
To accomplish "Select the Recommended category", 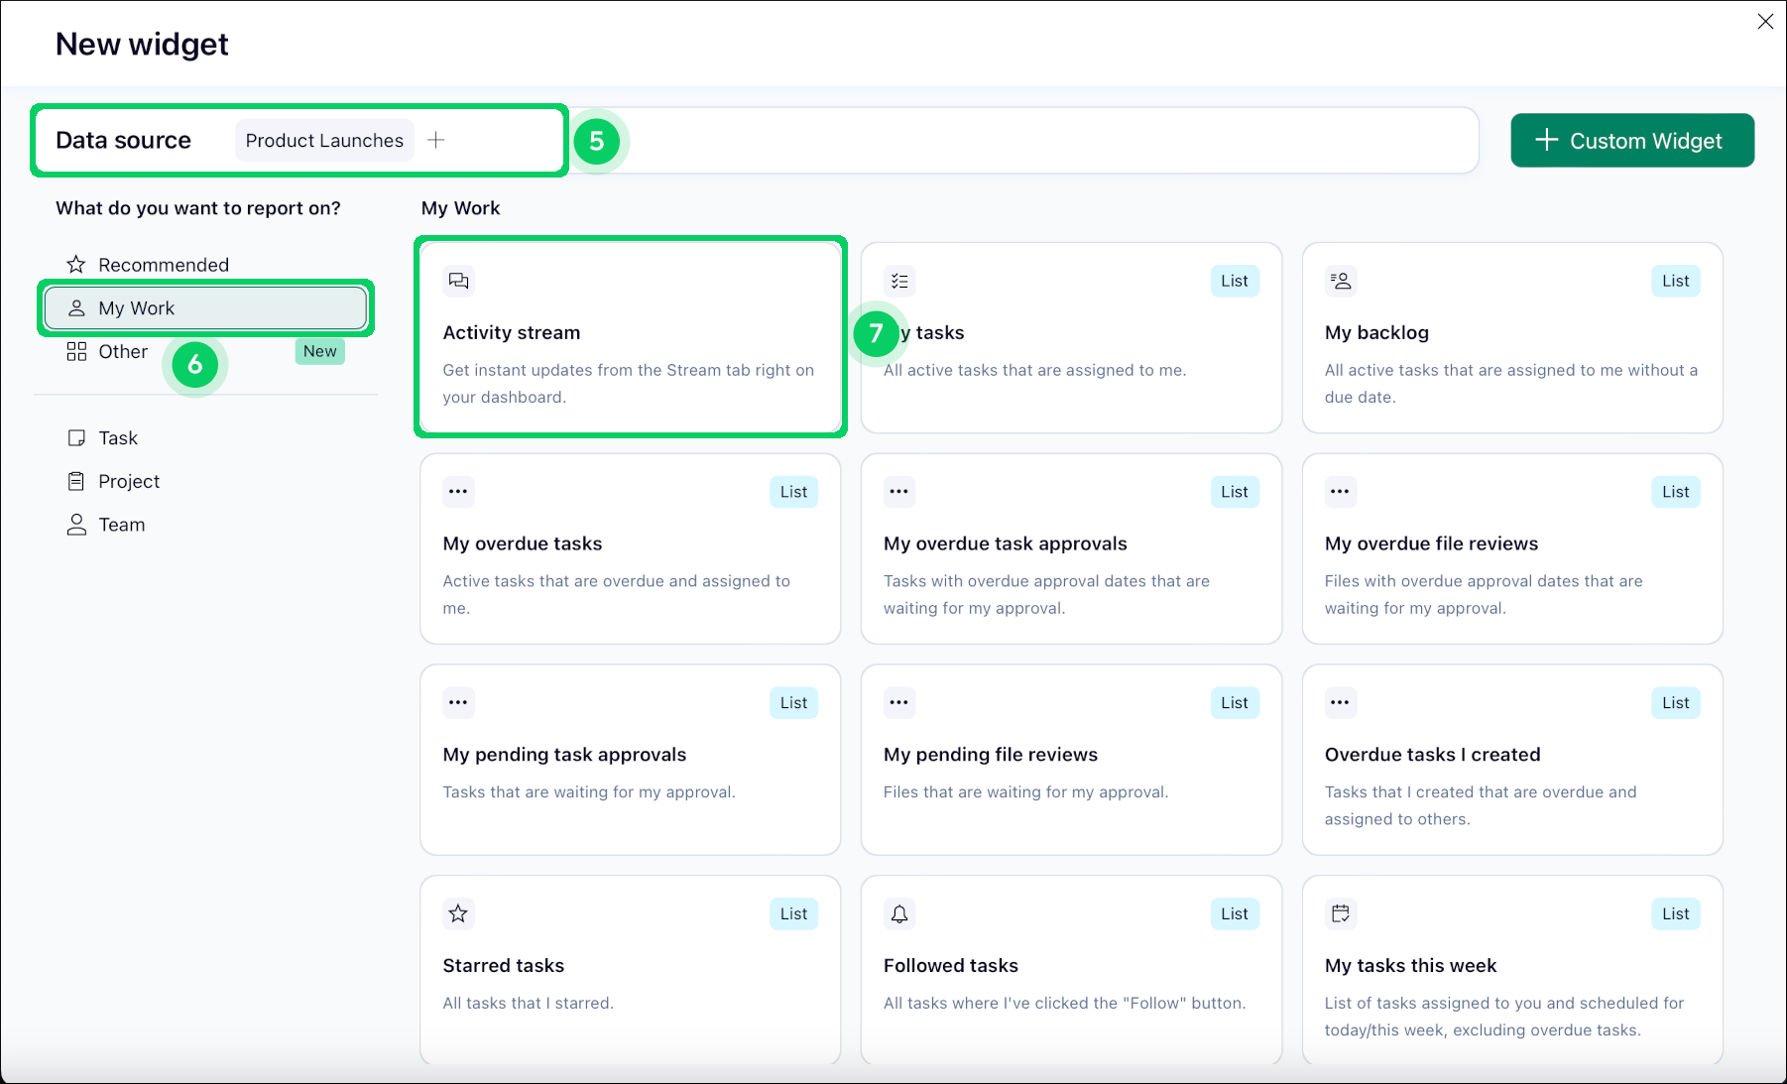I will (x=163, y=265).
